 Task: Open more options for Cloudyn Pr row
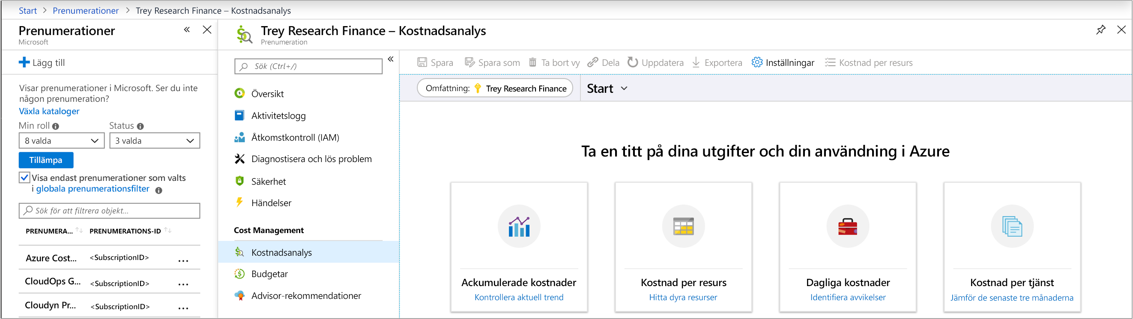click(x=183, y=307)
